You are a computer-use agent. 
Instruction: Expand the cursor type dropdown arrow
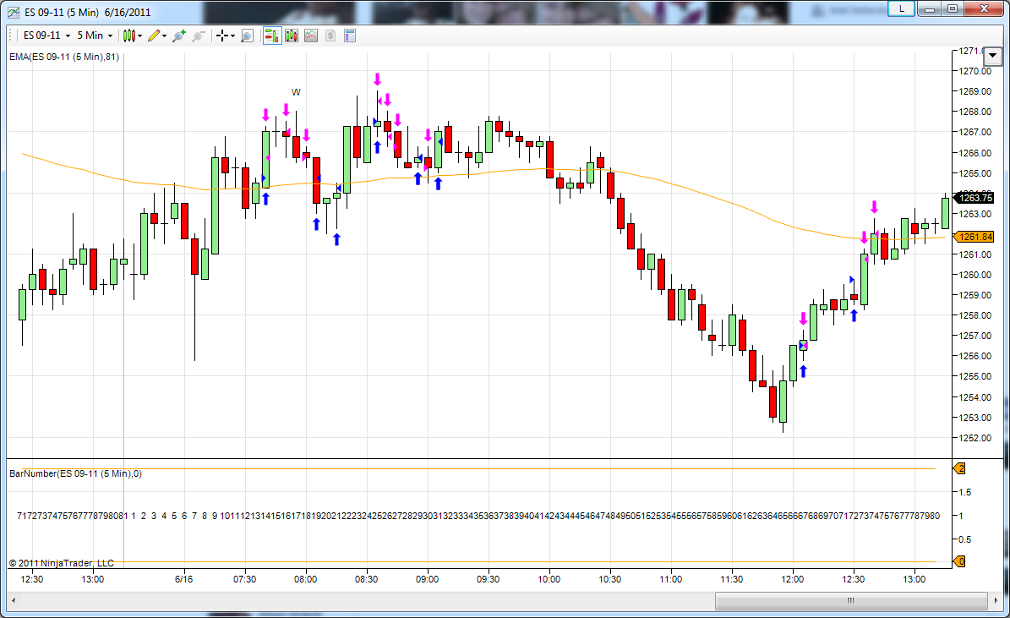point(232,36)
